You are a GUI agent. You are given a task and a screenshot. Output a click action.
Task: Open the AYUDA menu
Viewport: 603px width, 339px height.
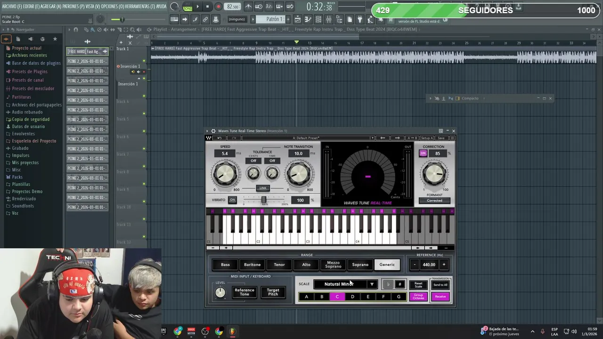click(161, 6)
